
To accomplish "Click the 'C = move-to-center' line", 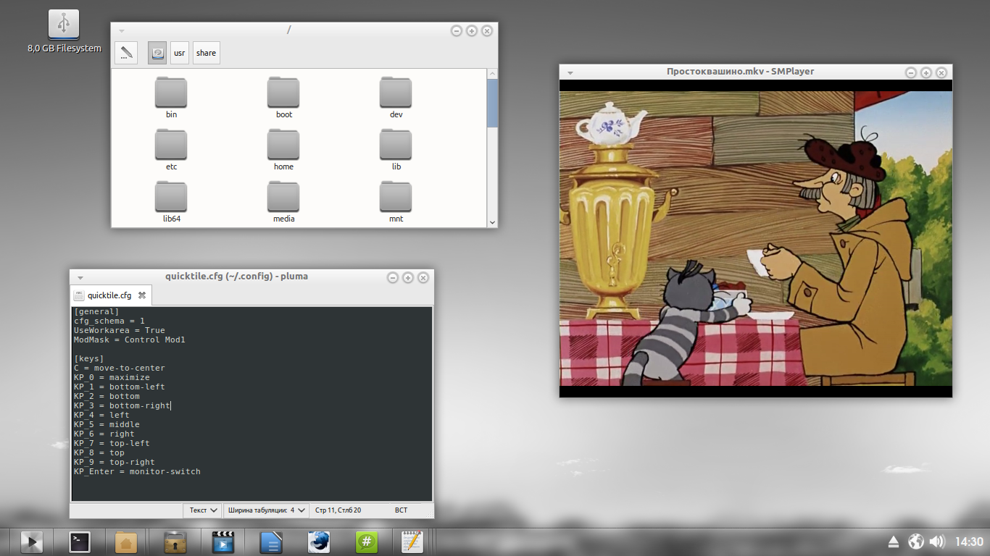I will tap(119, 368).
